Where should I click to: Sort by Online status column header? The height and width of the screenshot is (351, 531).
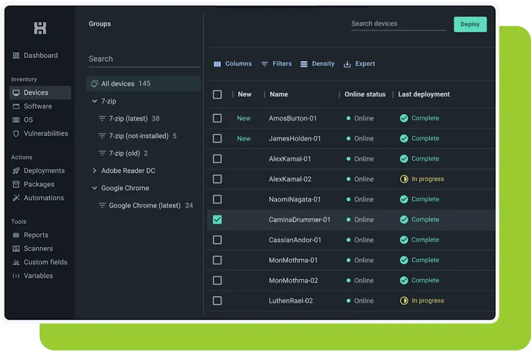click(365, 94)
